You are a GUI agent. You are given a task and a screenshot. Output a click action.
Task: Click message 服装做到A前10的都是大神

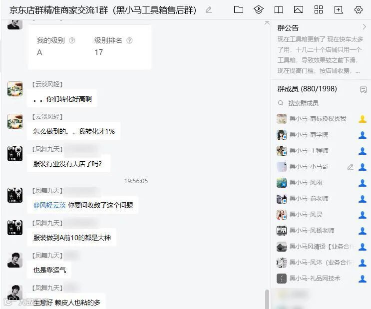tap(72, 238)
